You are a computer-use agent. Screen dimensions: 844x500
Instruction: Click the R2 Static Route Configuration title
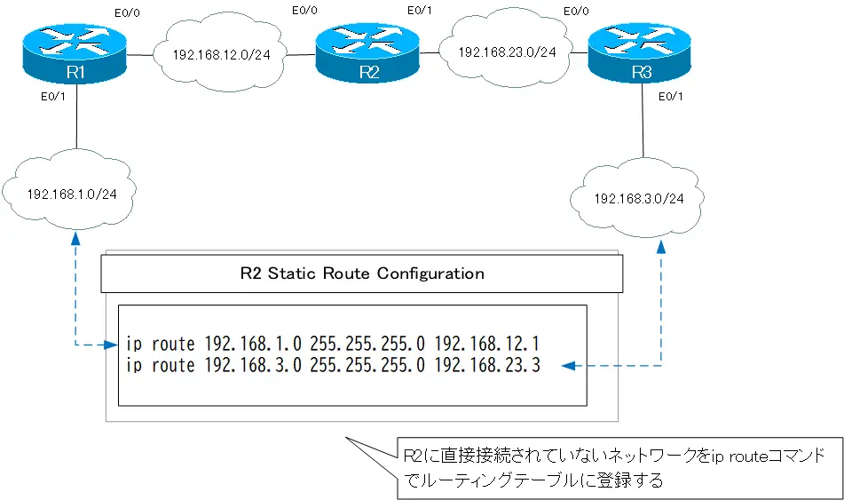tap(362, 274)
